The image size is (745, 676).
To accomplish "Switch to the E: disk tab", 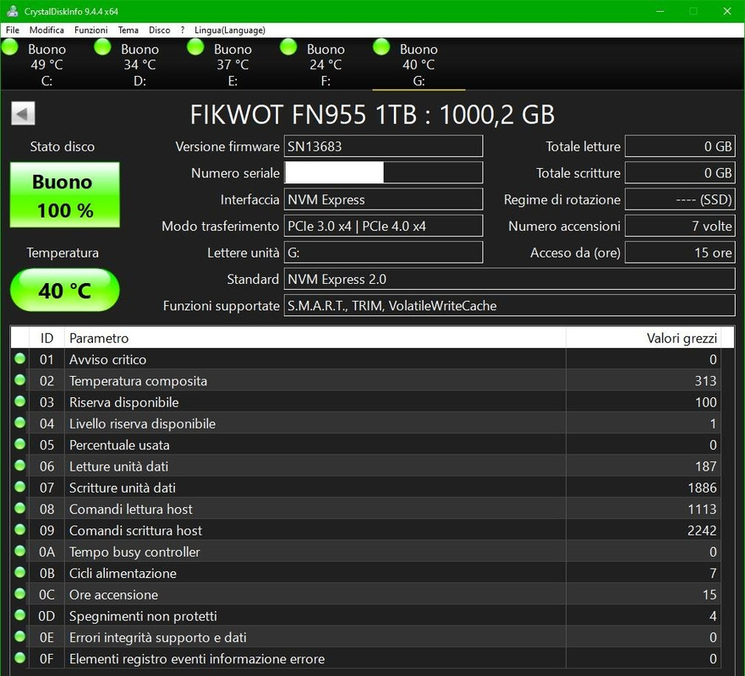I will [233, 64].
